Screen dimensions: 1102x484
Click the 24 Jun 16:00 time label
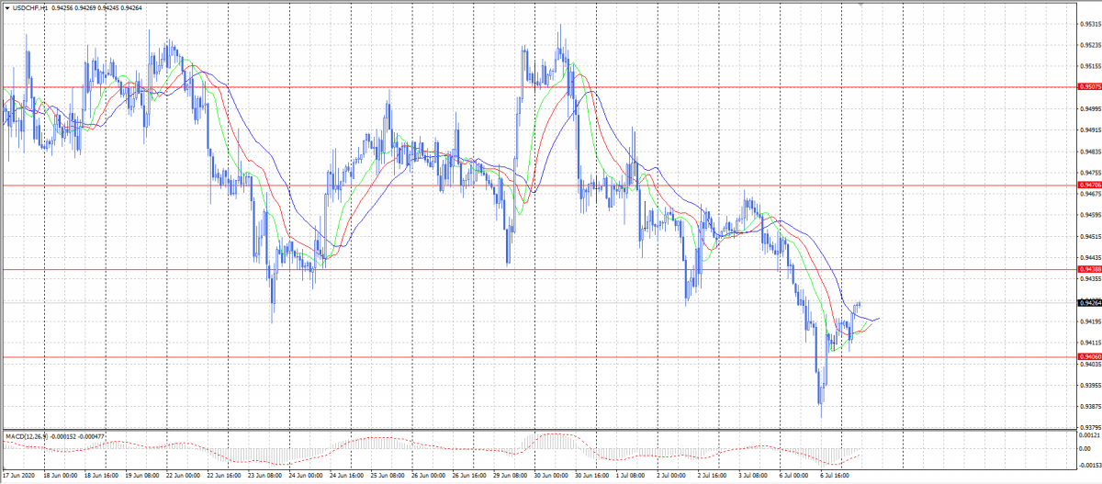348,476
